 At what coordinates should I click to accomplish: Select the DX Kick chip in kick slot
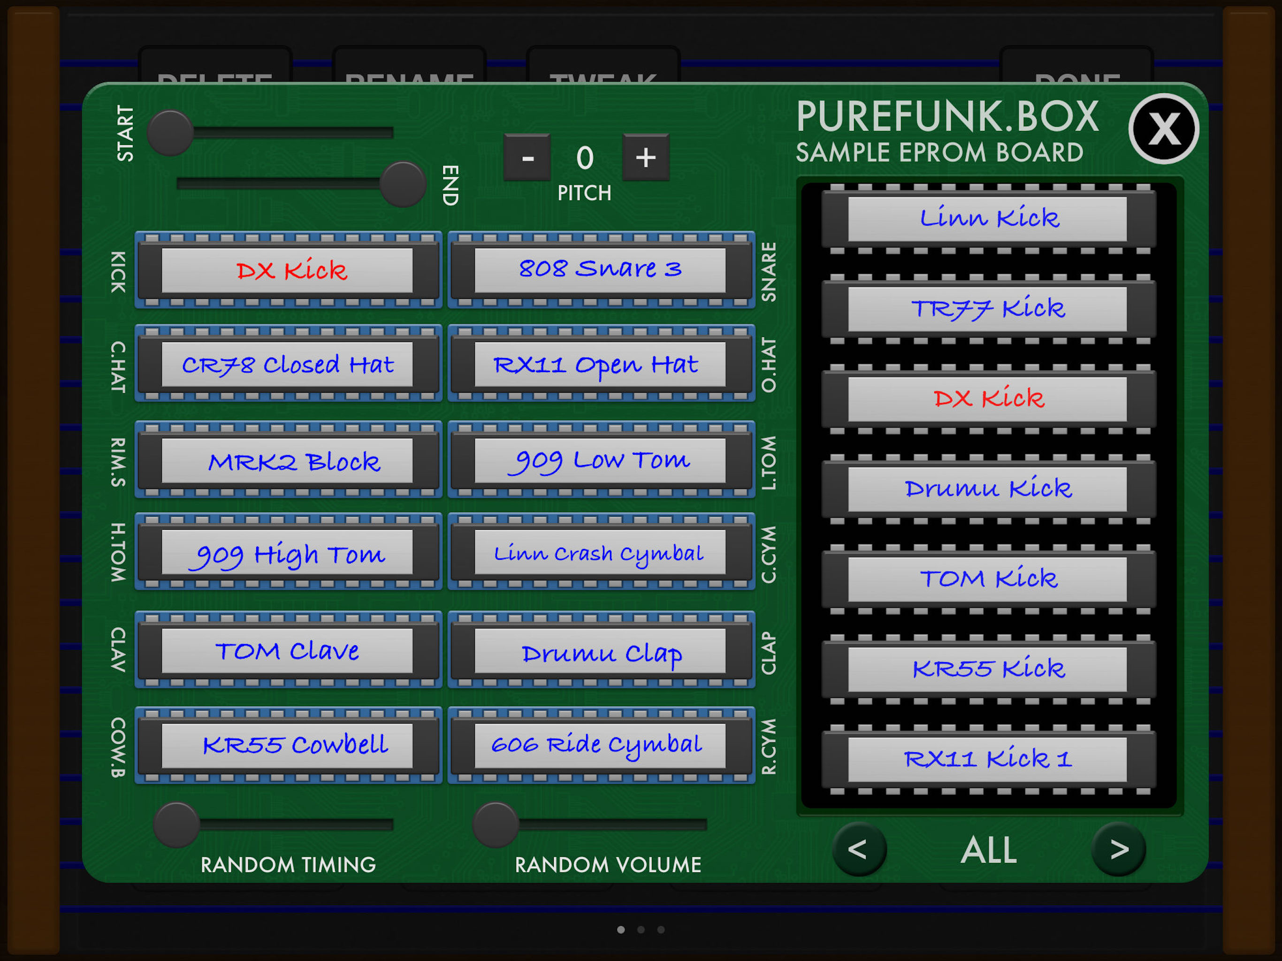pyautogui.click(x=288, y=270)
